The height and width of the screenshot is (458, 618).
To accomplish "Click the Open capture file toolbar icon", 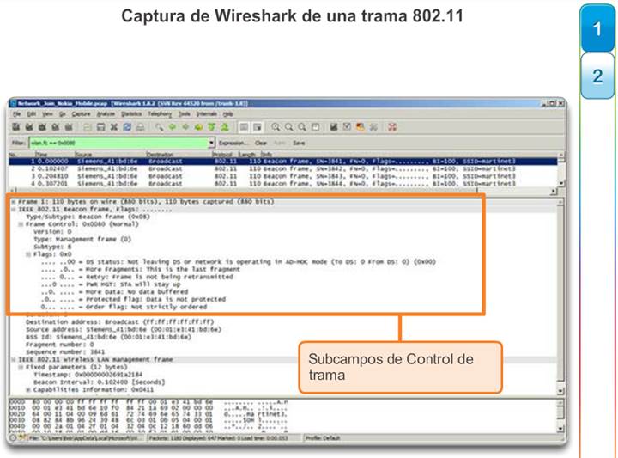I will pos(88,127).
